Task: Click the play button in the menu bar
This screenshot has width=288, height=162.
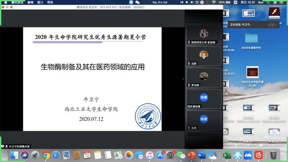Action: 187,2
